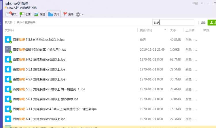Click the star icon beside 1000人群

(5, 8)
